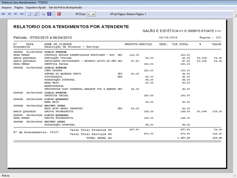Click the vertical scrollbar track
Screen dimensions: 237x178
(x=235, y=89)
